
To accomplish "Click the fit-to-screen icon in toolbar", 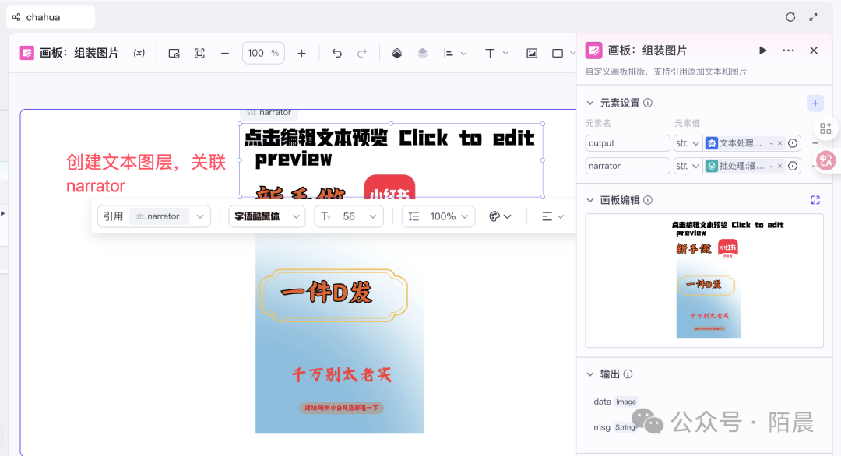I will click(x=199, y=53).
